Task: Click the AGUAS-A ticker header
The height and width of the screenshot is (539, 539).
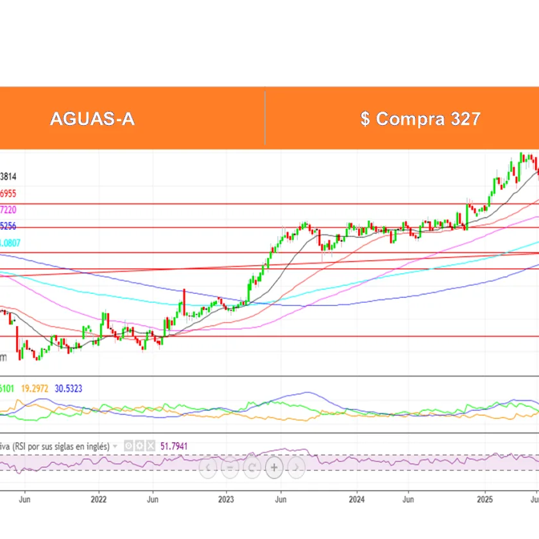Action: tap(92, 119)
